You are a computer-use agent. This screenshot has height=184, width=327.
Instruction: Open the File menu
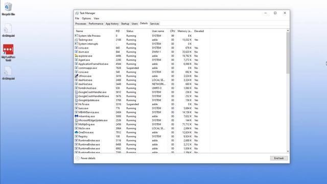[x=77, y=18]
